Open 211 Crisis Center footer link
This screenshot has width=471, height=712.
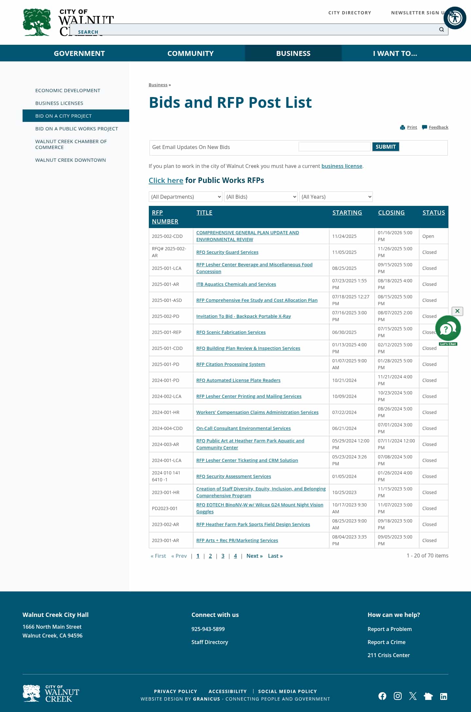(x=389, y=655)
